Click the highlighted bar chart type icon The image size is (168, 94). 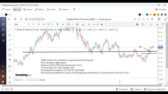click(x=69, y=24)
